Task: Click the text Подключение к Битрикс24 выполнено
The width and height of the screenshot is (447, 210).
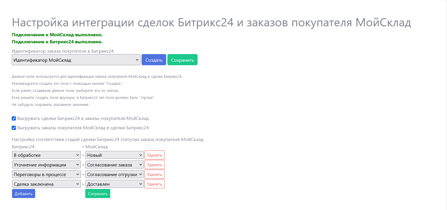Action: (x=57, y=42)
